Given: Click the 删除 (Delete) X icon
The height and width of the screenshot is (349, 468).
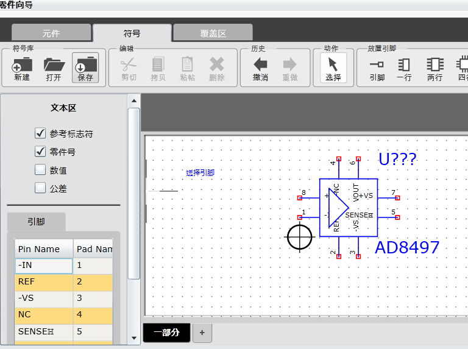Looking at the screenshot, I should coord(217,69).
